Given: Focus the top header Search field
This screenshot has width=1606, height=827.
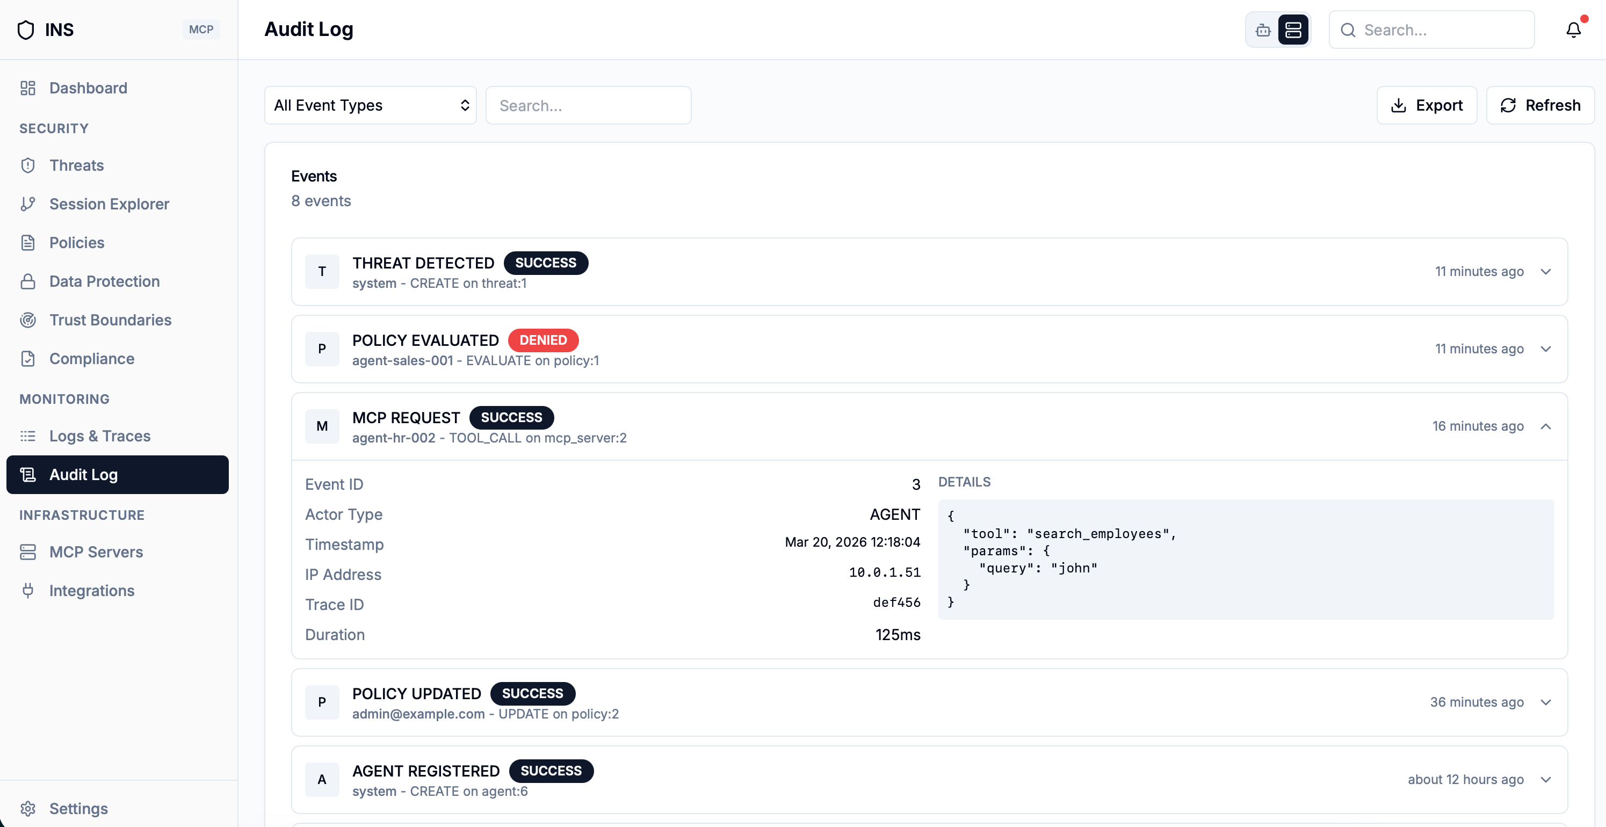Looking at the screenshot, I should pyautogui.click(x=1431, y=30).
